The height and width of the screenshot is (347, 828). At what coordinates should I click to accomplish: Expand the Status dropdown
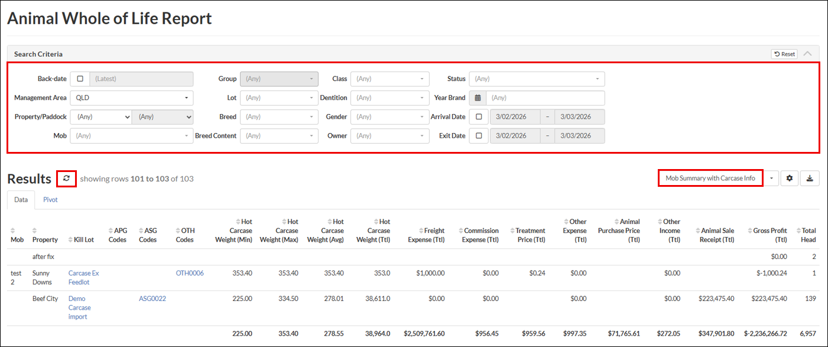click(x=537, y=79)
